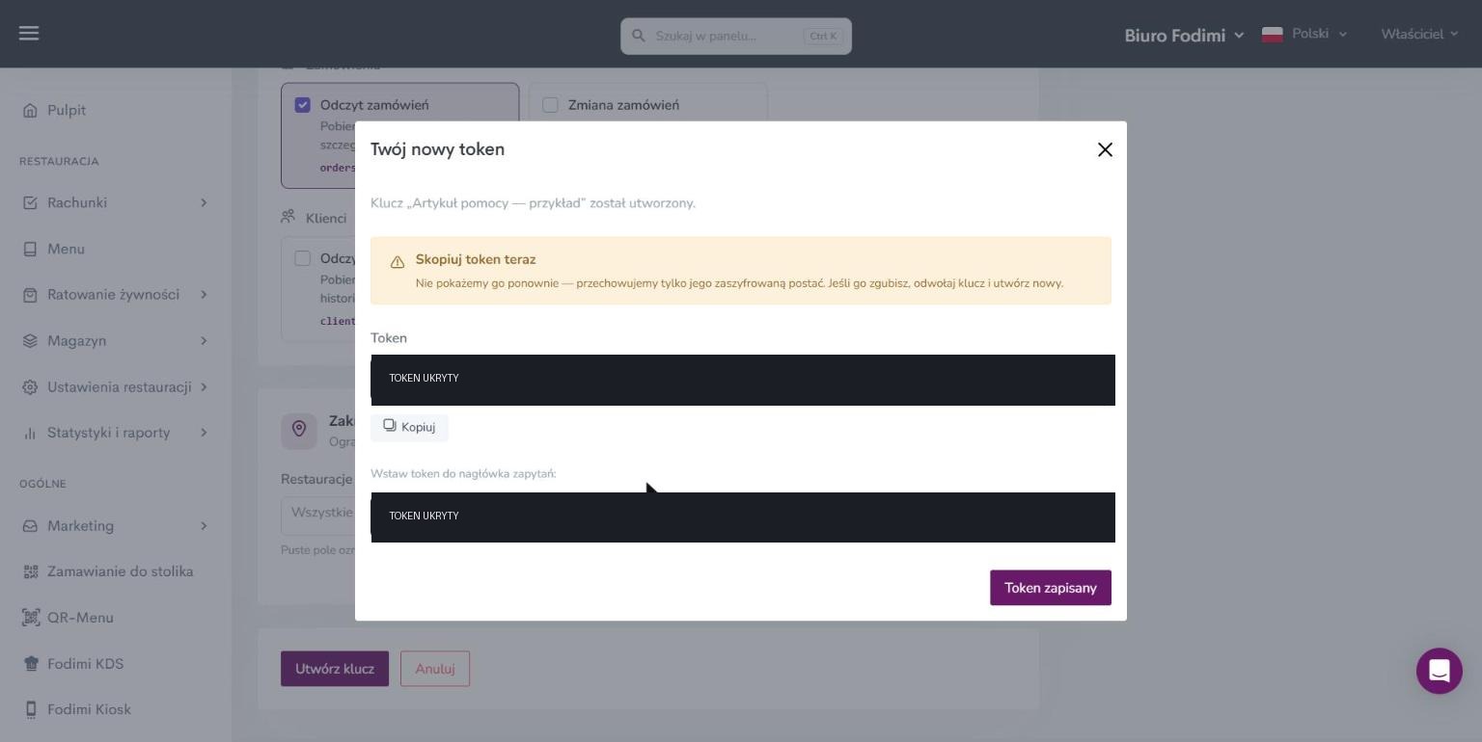Open the Właściciel role dropdown

coord(1419,34)
